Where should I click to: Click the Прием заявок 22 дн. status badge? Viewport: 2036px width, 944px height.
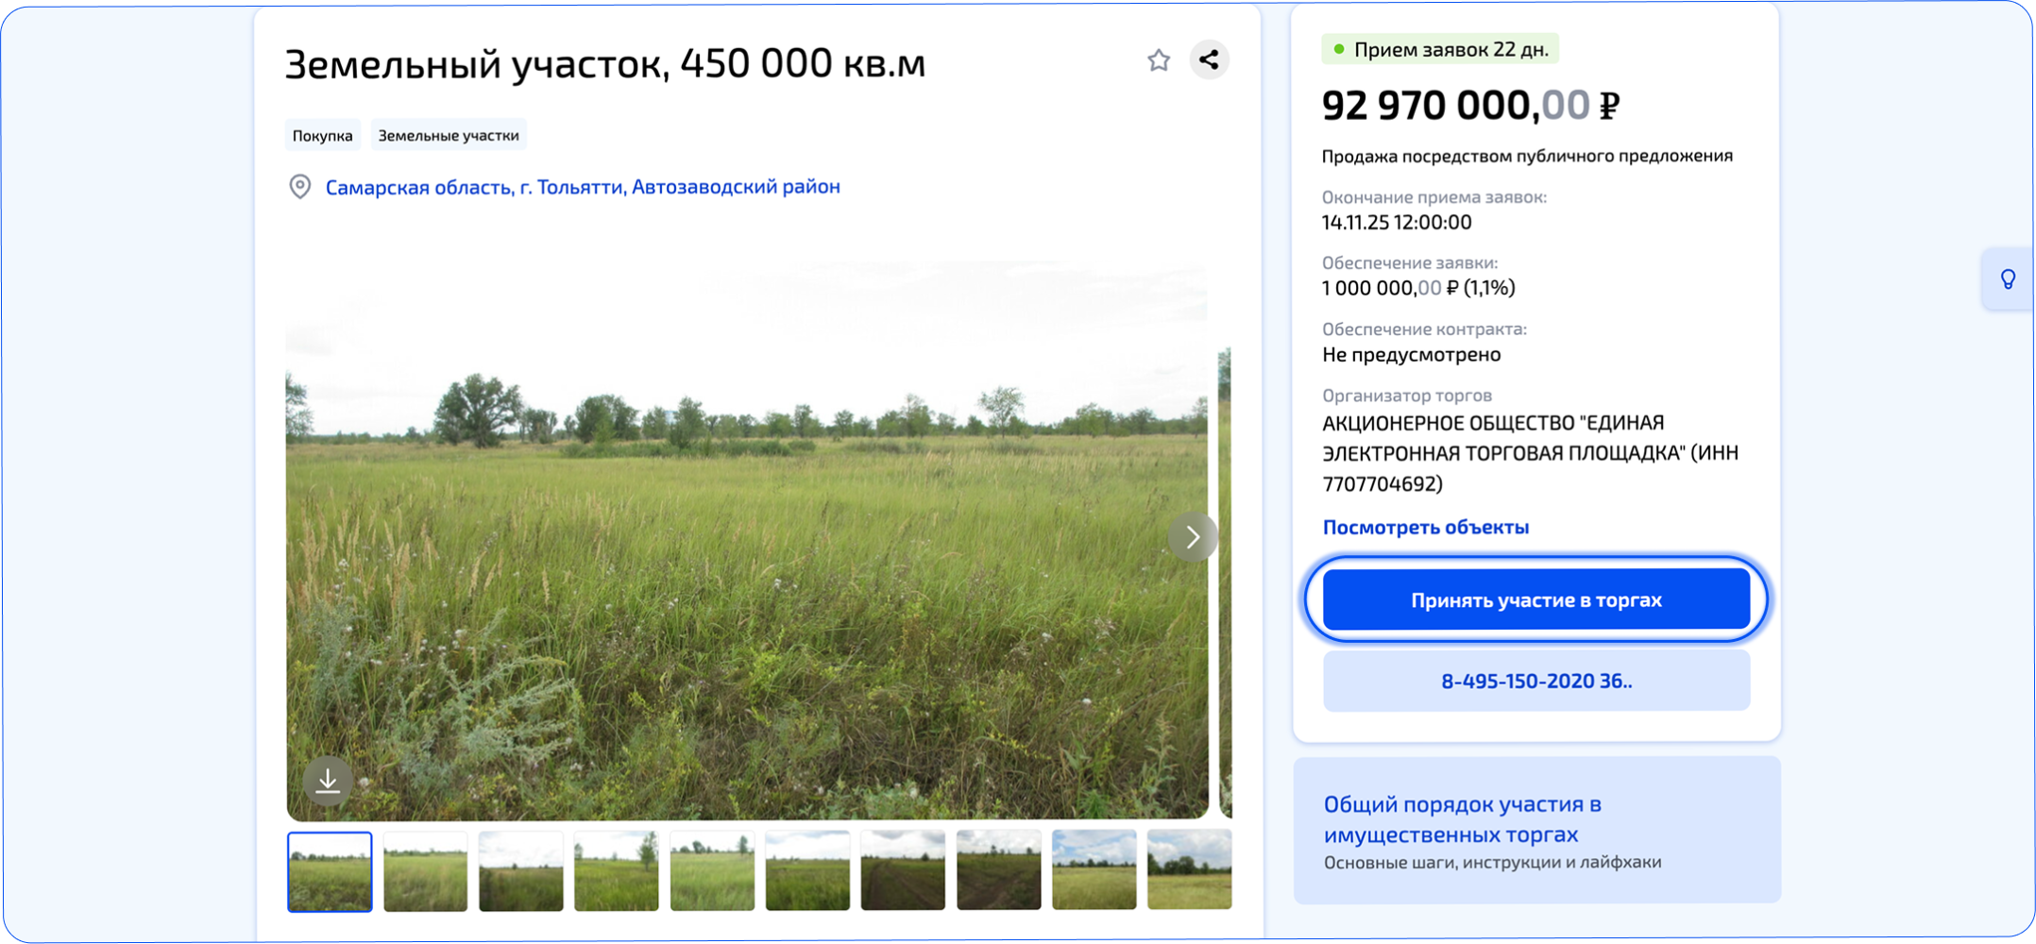1439,49
